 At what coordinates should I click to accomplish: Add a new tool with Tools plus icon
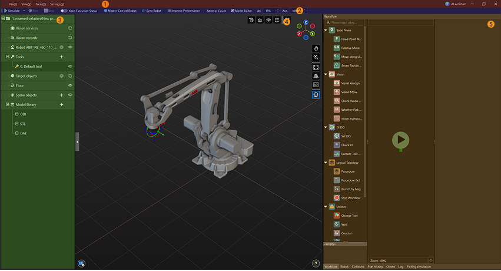(x=62, y=57)
